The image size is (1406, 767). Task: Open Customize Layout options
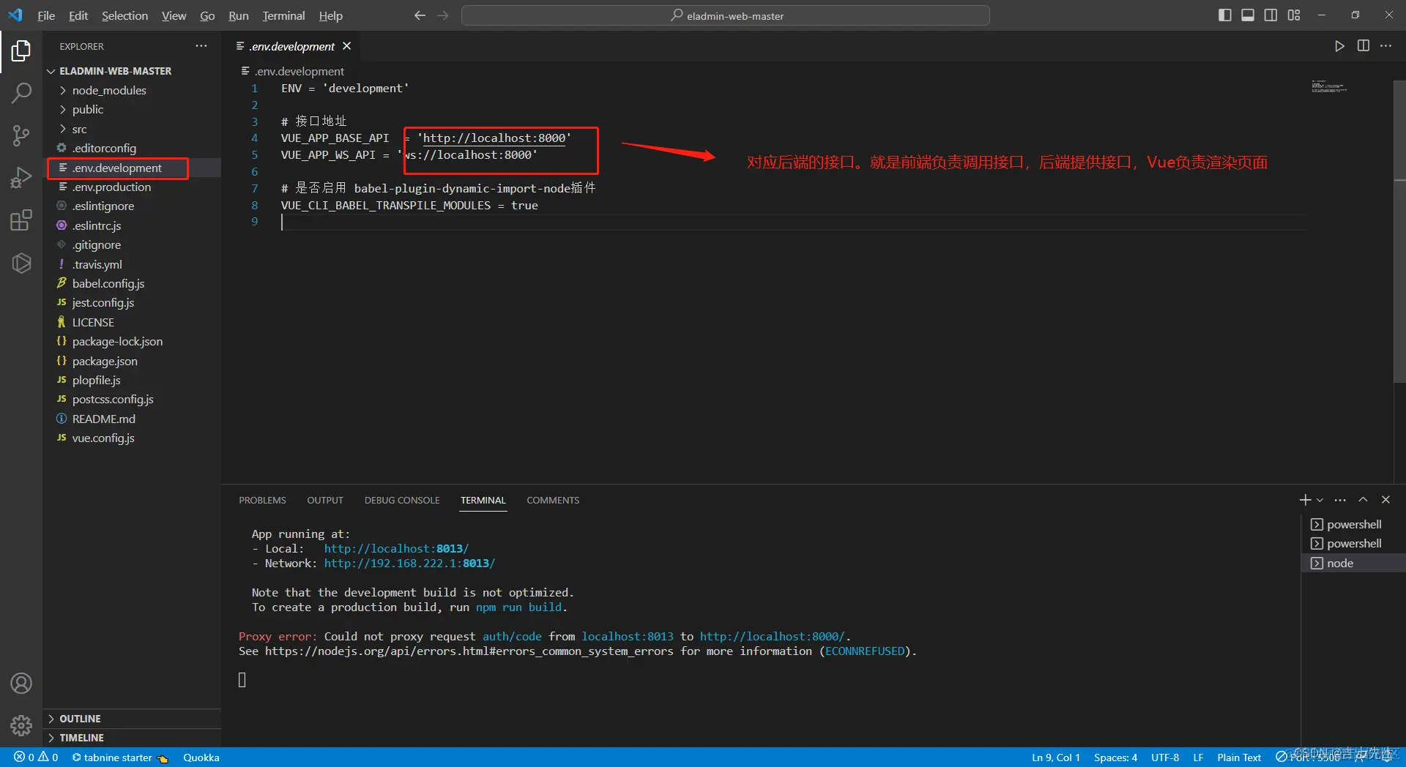click(x=1294, y=15)
